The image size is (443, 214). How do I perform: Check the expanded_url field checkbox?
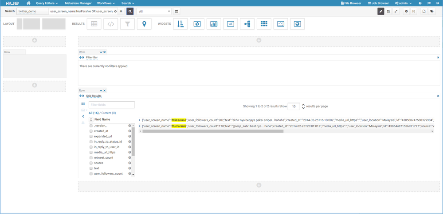pyautogui.click(x=91, y=137)
